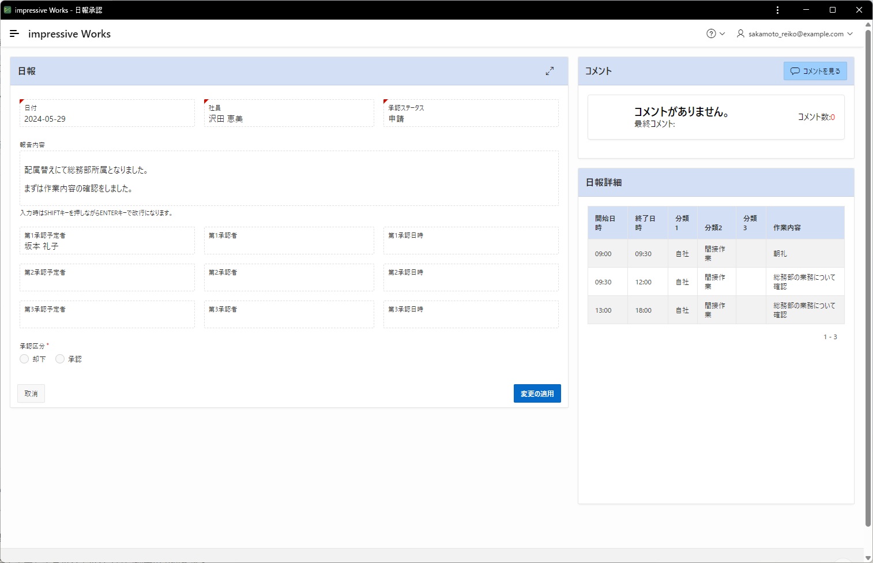The width and height of the screenshot is (873, 563).
Task: Click the user profile icon
Action: pos(740,33)
